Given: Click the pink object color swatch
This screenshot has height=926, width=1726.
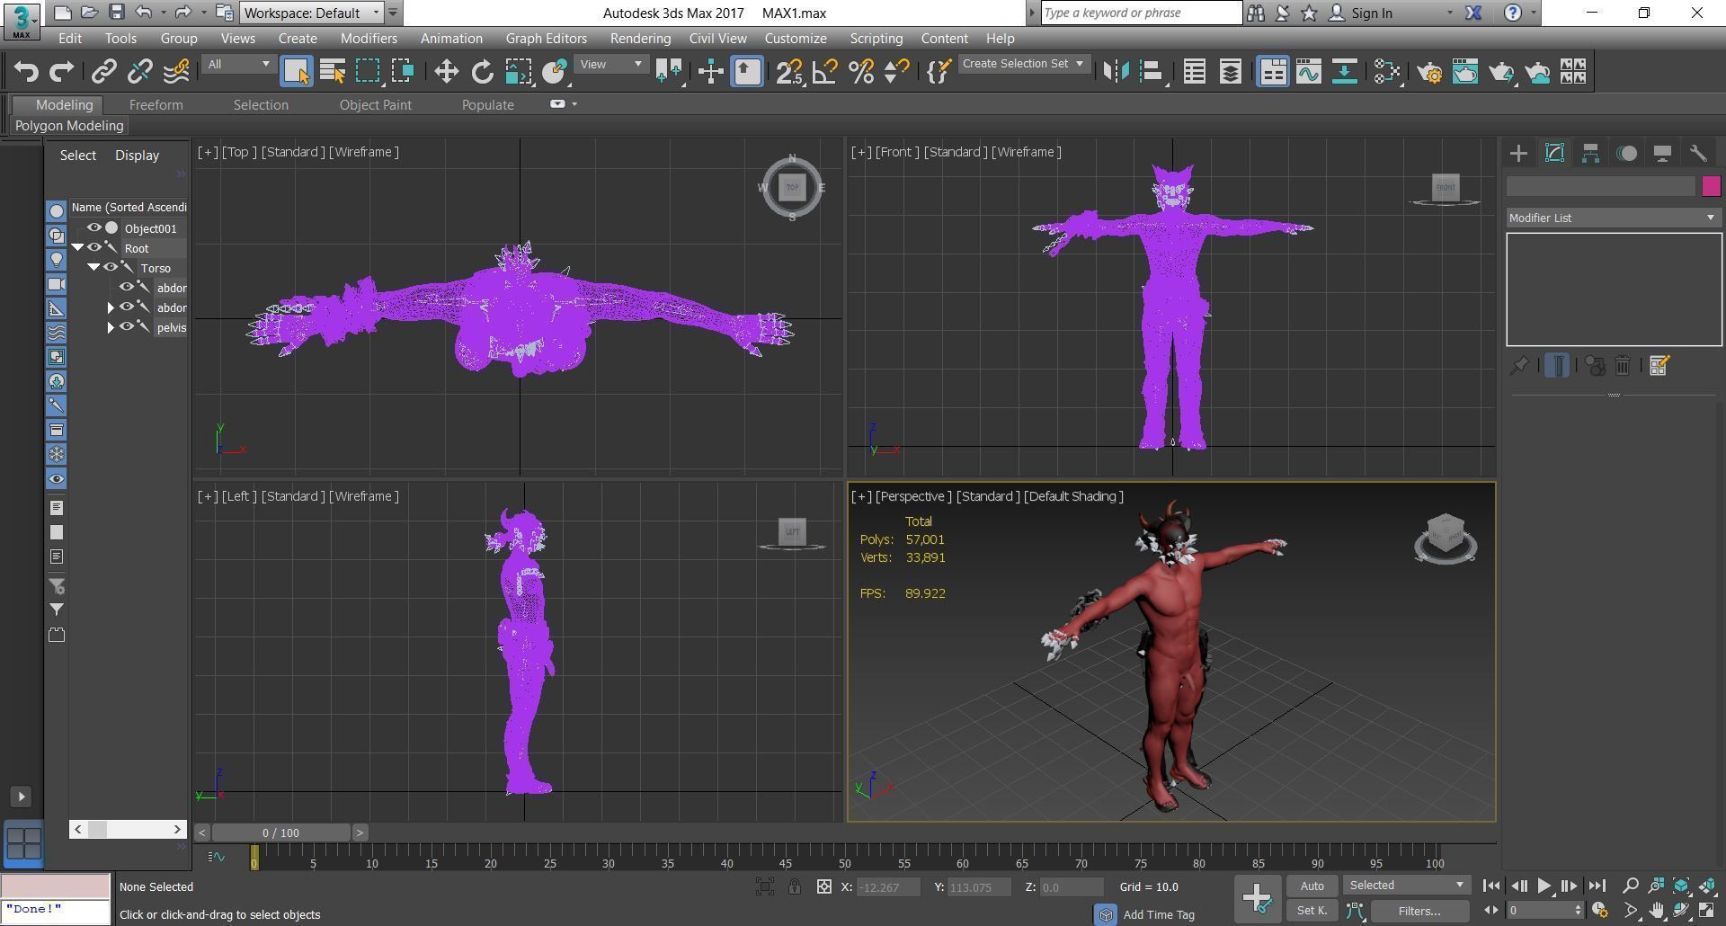Looking at the screenshot, I should pyautogui.click(x=1711, y=186).
